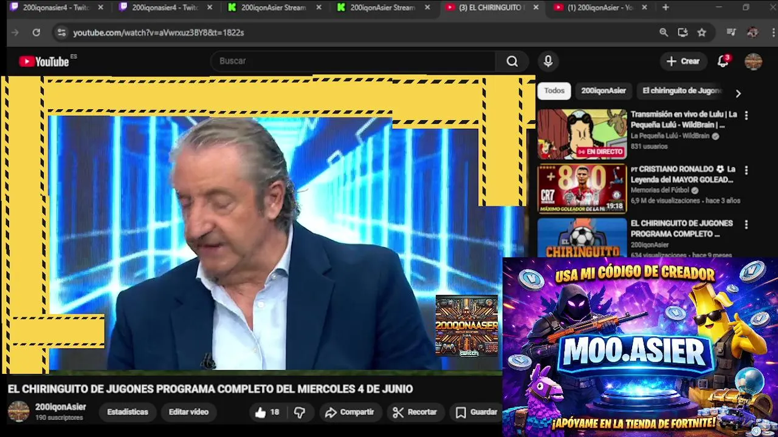This screenshot has width=778, height=437.
Task: Close the (1) 200iqonAsier YouTube tab
Action: click(x=644, y=7)
